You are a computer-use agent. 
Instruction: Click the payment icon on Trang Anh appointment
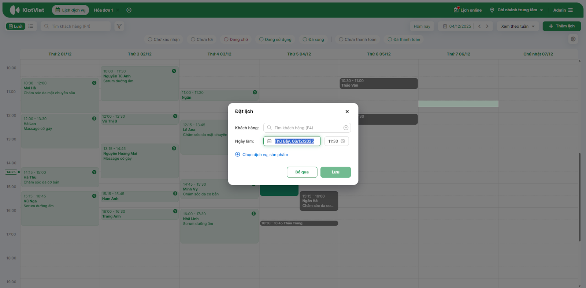(x=175, y=211)
